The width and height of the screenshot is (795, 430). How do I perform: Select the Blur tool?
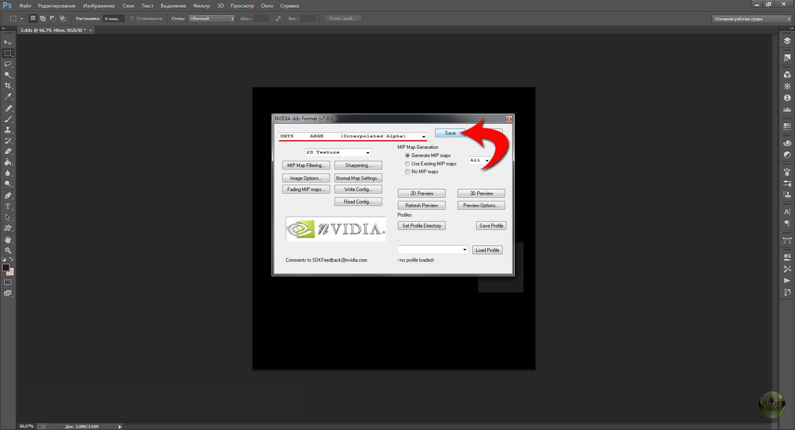(8, 173)
